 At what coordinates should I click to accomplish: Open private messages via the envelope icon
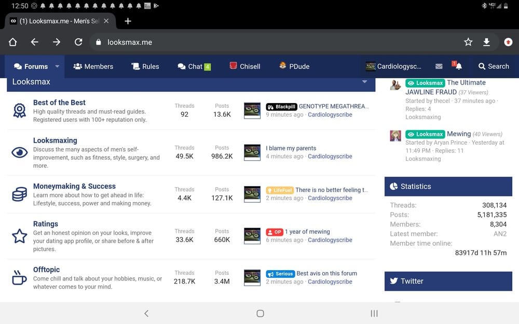pyautogui.click(x=439, y=66)
